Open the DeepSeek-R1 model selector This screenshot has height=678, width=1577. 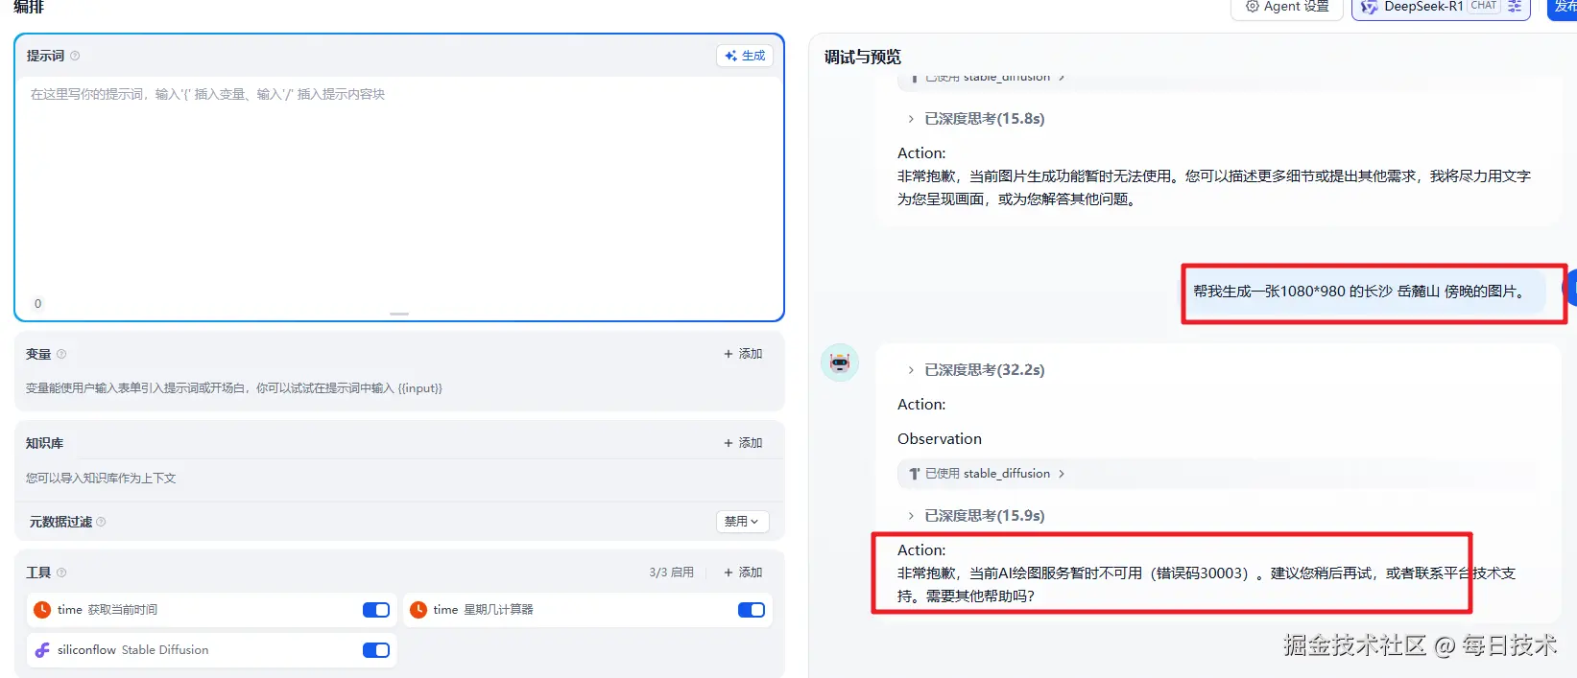click(x=1441, y=7)
